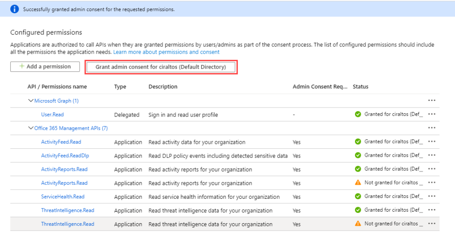Click the Add a permission button

point(45,66)
